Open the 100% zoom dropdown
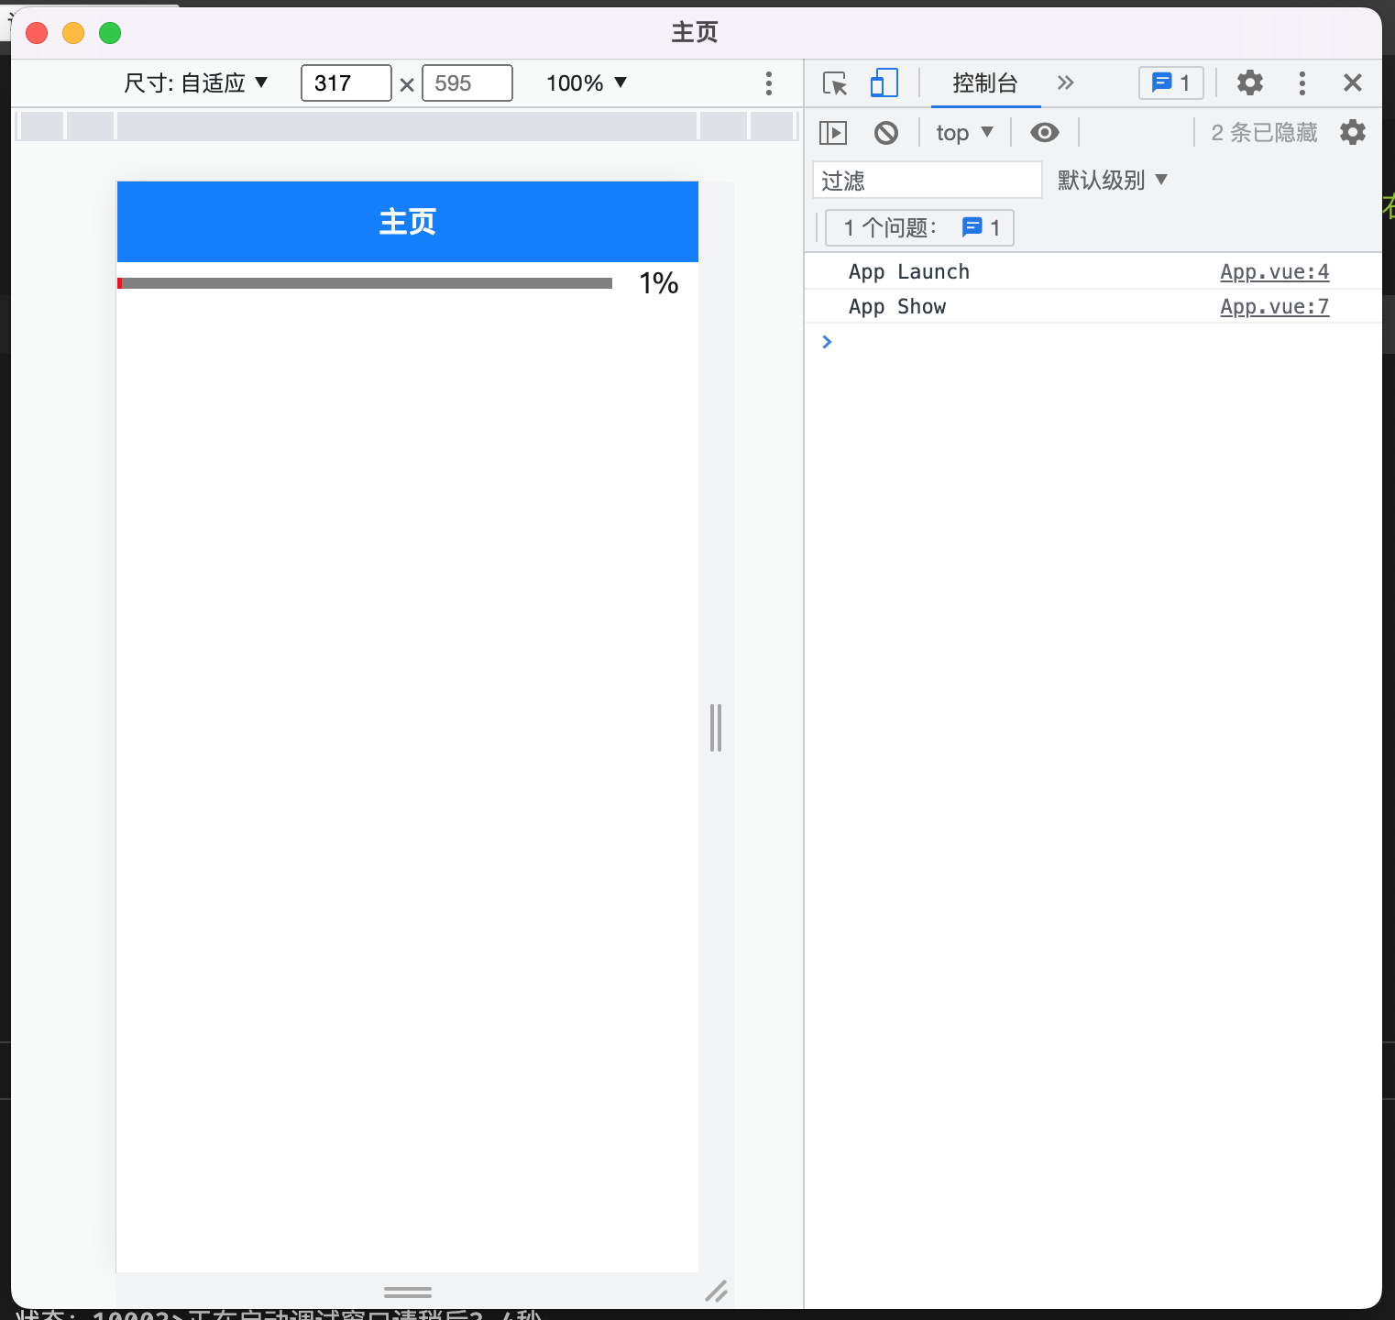Viewport: 1395px width, 1320px height. coord(587,83)
